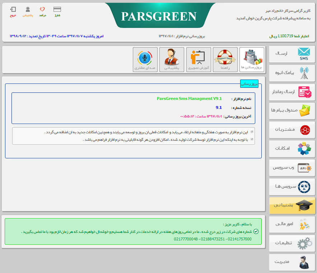Click the آموزش تصویری video tutorial icon
The width and height of the screenshot is (317, 273).
199,59
